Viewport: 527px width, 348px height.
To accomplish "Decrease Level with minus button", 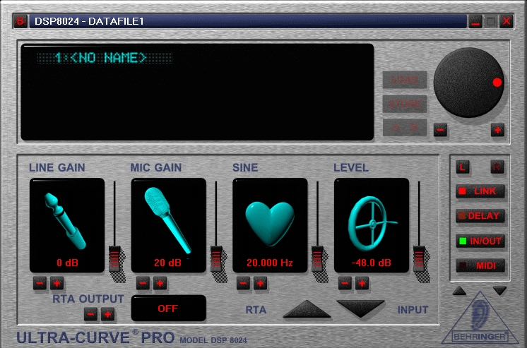I will [x=345, y=284].
